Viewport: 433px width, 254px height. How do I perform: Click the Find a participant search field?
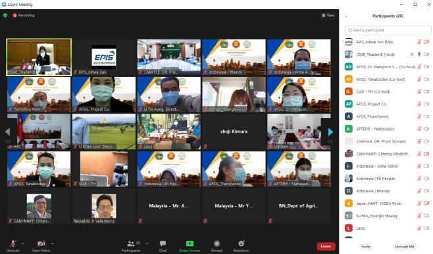(x=388, y=30)
